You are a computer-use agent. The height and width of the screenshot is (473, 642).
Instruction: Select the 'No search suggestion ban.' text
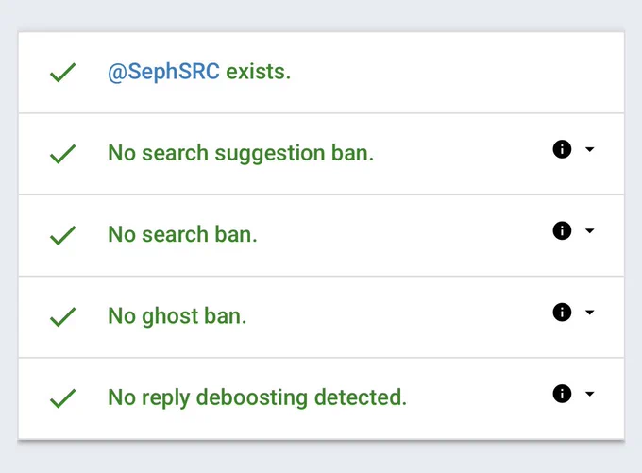click(x=241, y=154)
